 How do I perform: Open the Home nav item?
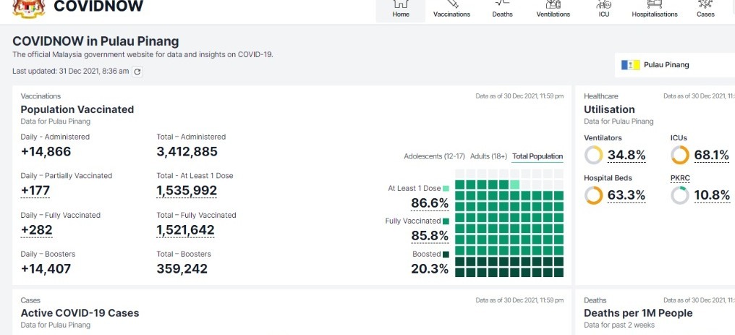[x=401, y=10]
